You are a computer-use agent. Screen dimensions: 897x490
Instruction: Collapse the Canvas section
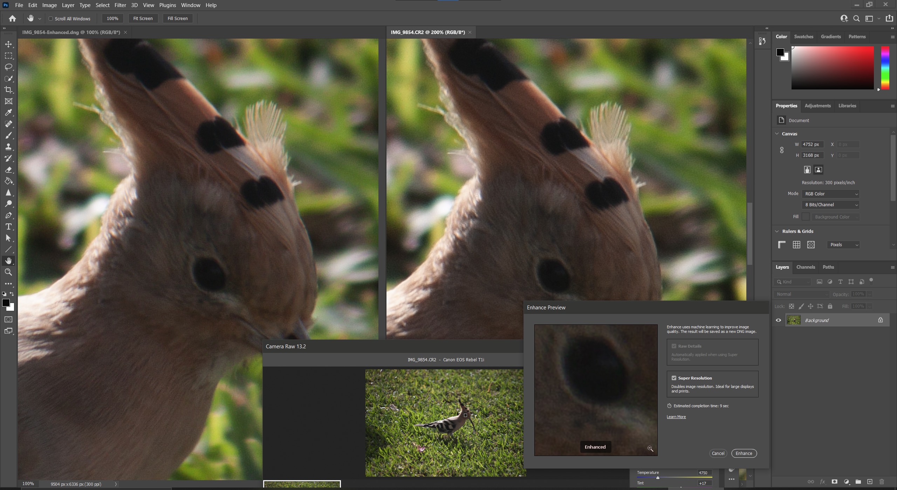click(777, 134)
